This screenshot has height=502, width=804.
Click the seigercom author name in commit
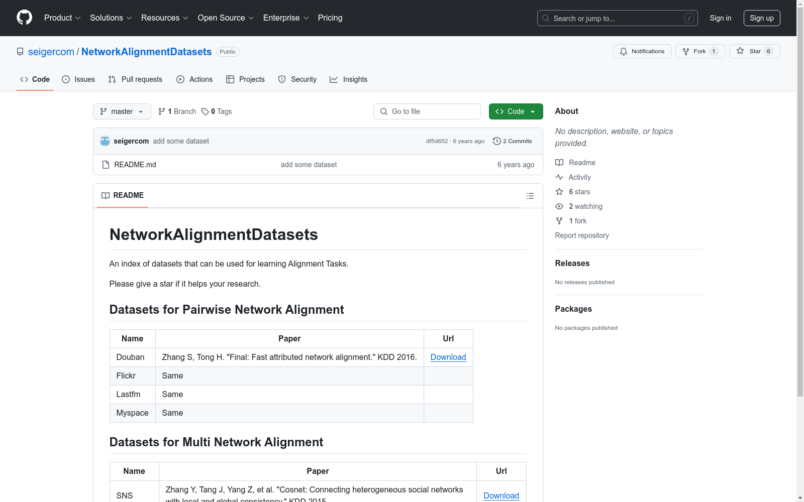(131, 141)
